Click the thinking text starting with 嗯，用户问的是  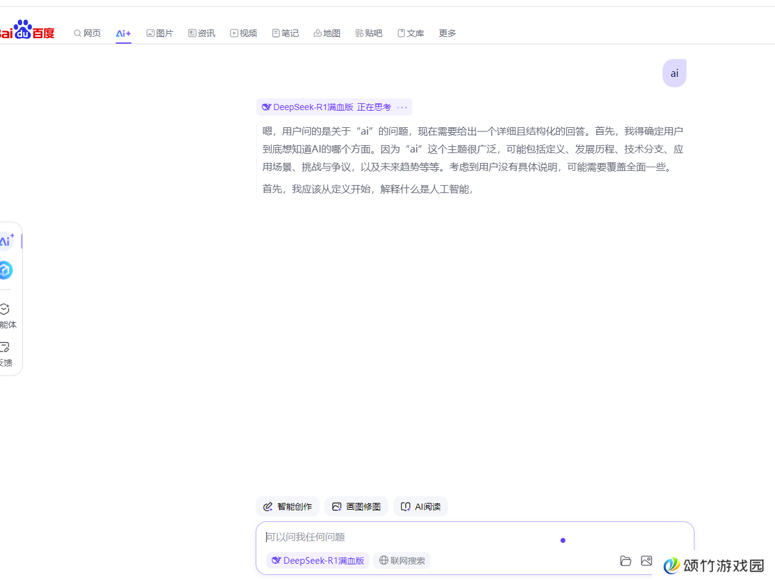[x=473, y=149]
